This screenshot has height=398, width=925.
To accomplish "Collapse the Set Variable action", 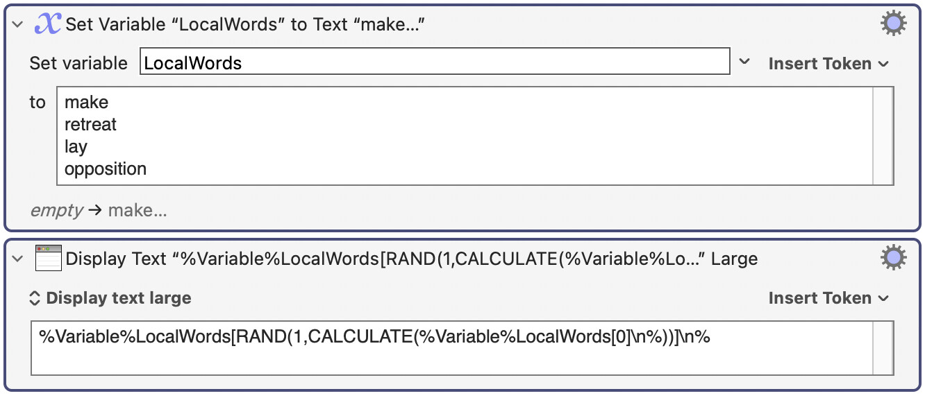I will pos(17,25).
